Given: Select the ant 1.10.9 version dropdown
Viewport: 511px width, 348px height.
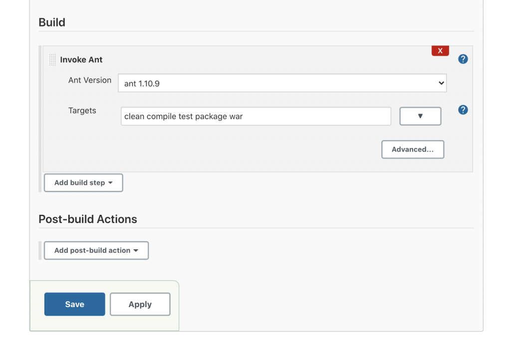Looking at the screenshot, I should click(x=282, y=83).
